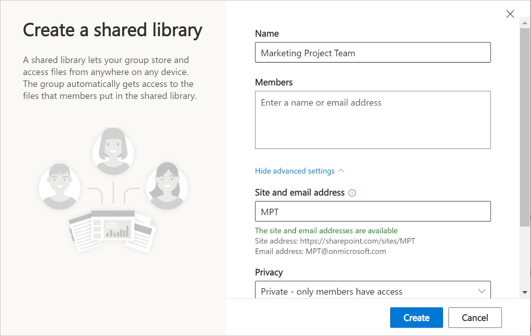
Task: Select the MPT site address text field
Action: tap(372, 211)
